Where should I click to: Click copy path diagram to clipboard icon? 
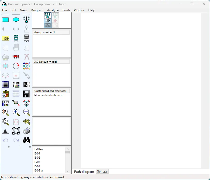point(5,94)
